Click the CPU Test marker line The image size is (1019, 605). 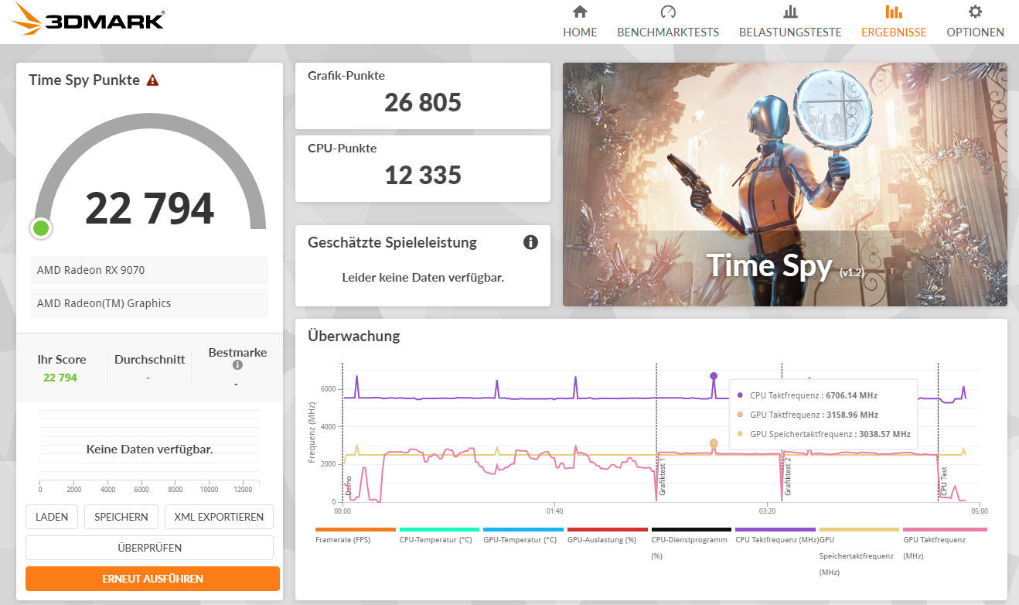click(938, 433)
